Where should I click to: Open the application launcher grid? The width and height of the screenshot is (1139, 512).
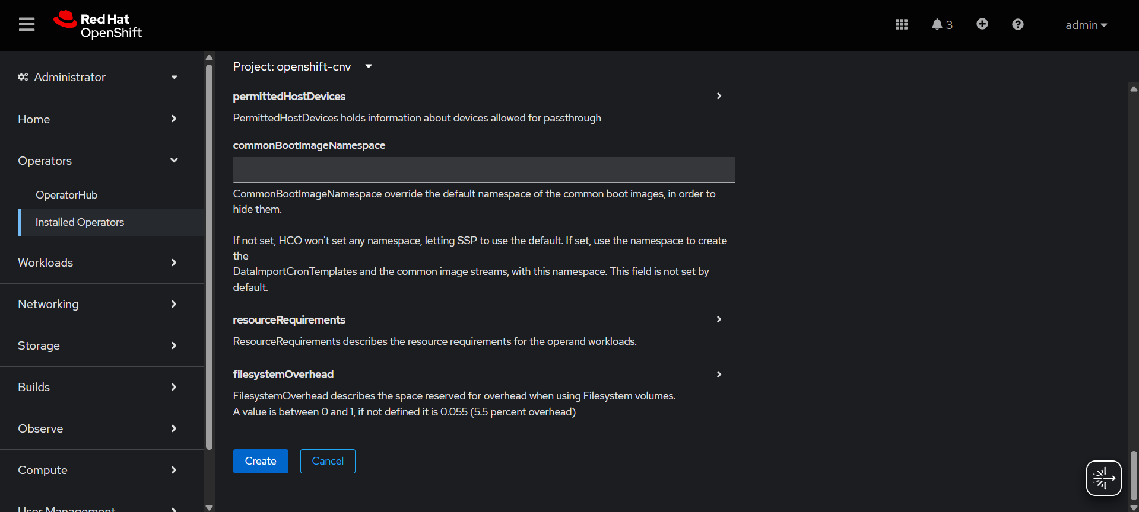tap(901, 25)
